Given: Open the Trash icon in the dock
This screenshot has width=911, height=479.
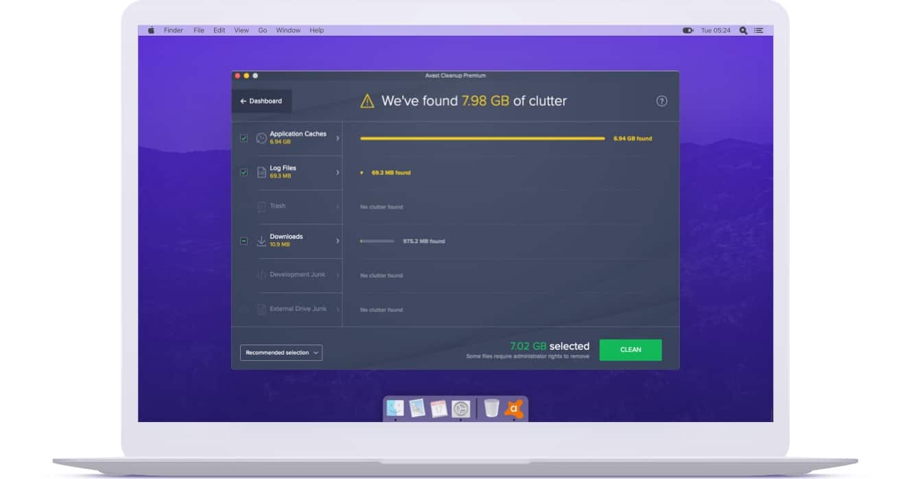Looking at the screenshot, I should coord(491,408).
